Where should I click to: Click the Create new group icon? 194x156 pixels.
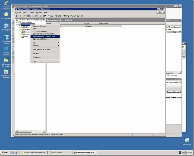coord(68,16)
